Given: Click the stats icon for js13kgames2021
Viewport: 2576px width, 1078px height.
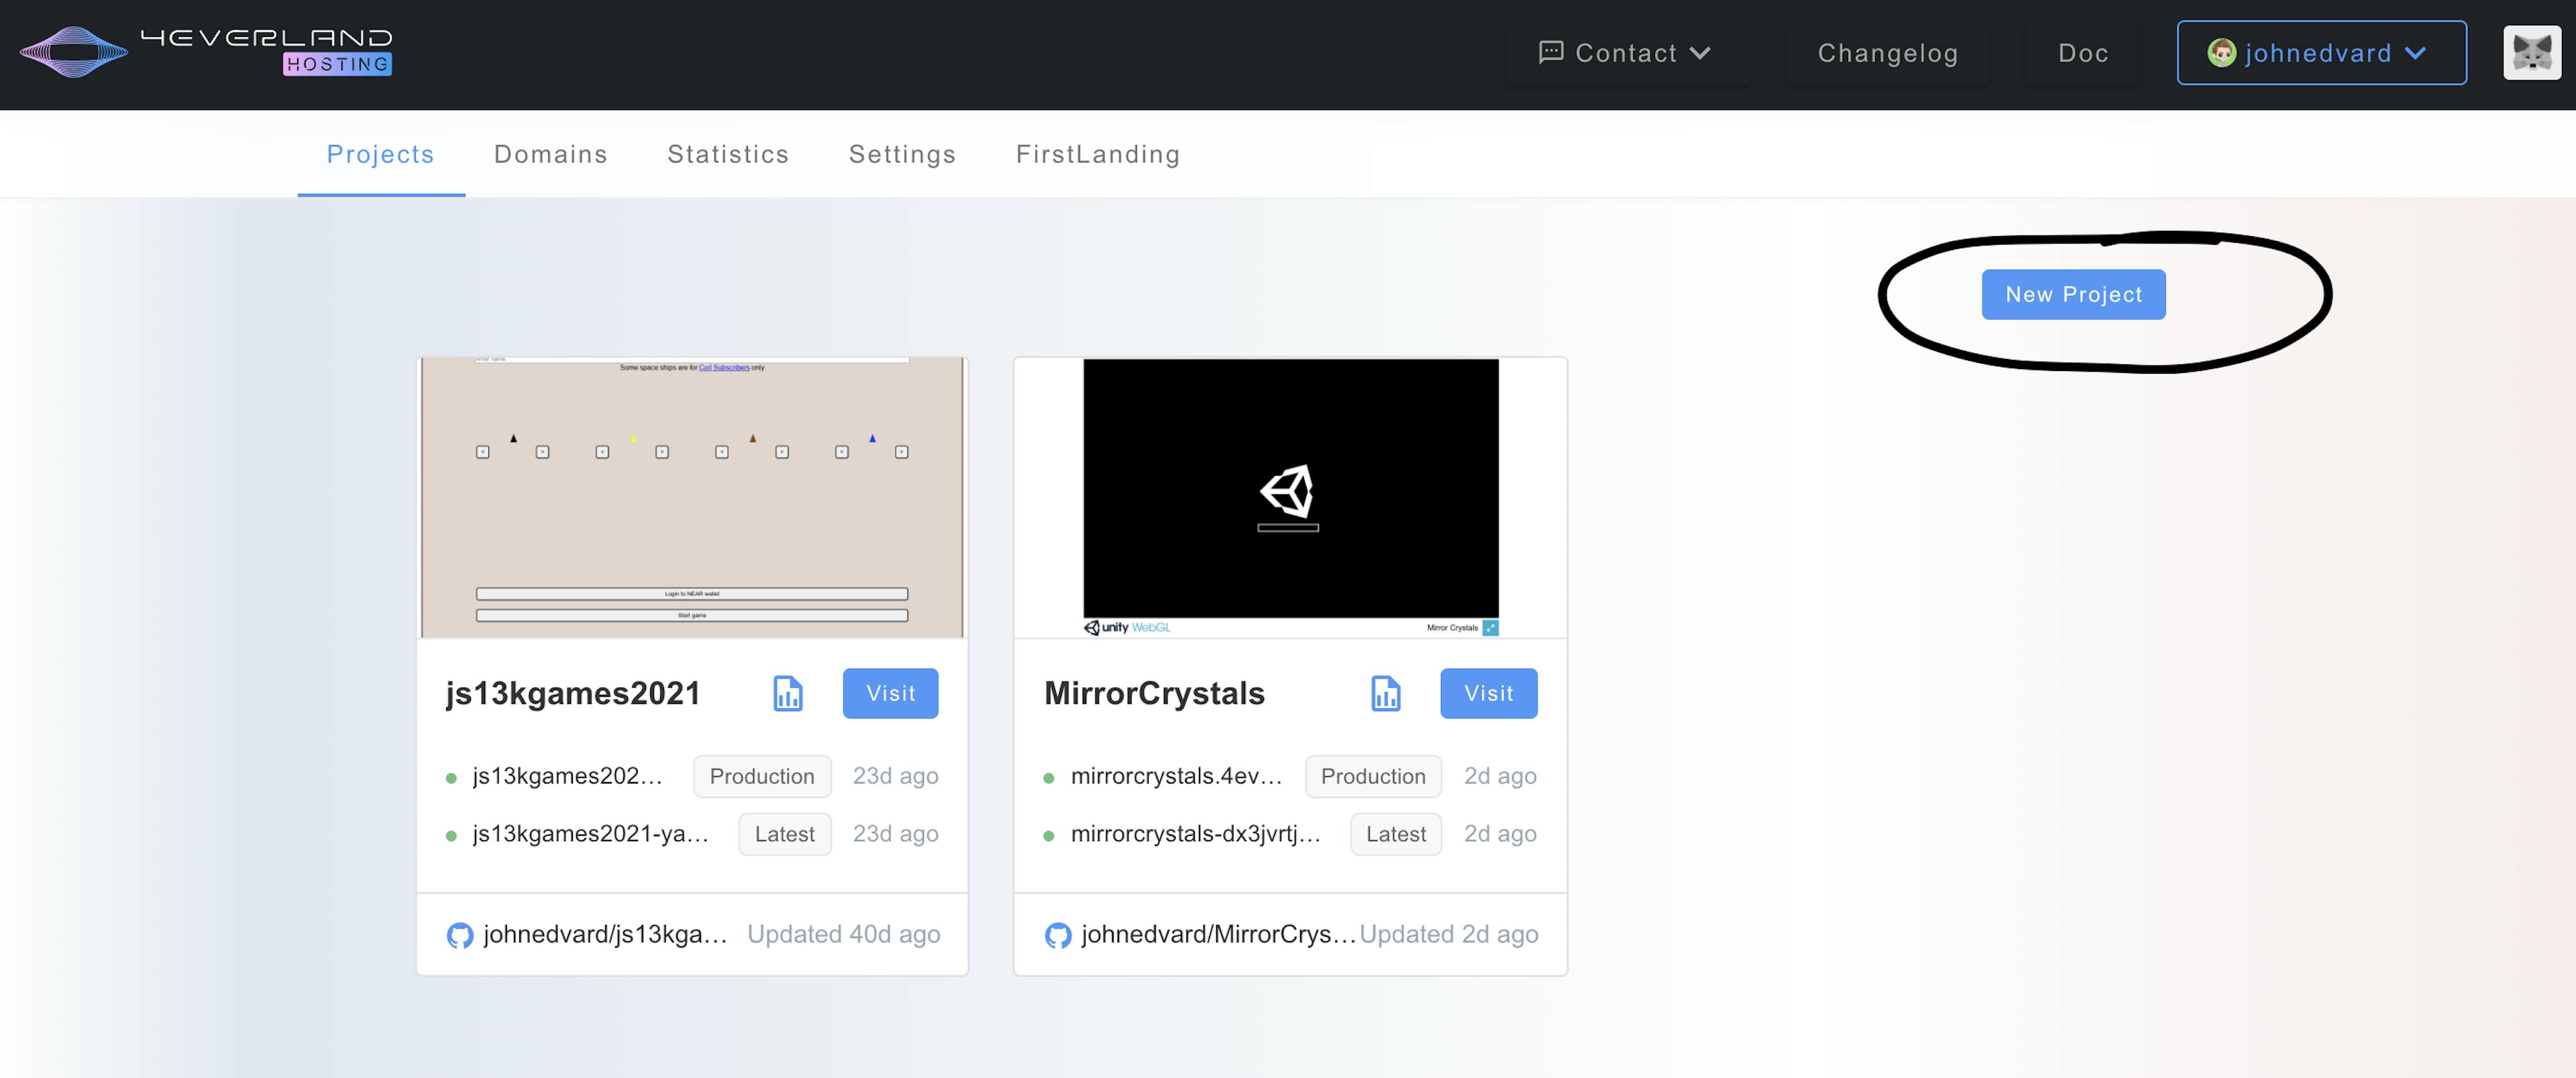Looking at the screenshot, I should pyautogui.click(x=786, y=692).
